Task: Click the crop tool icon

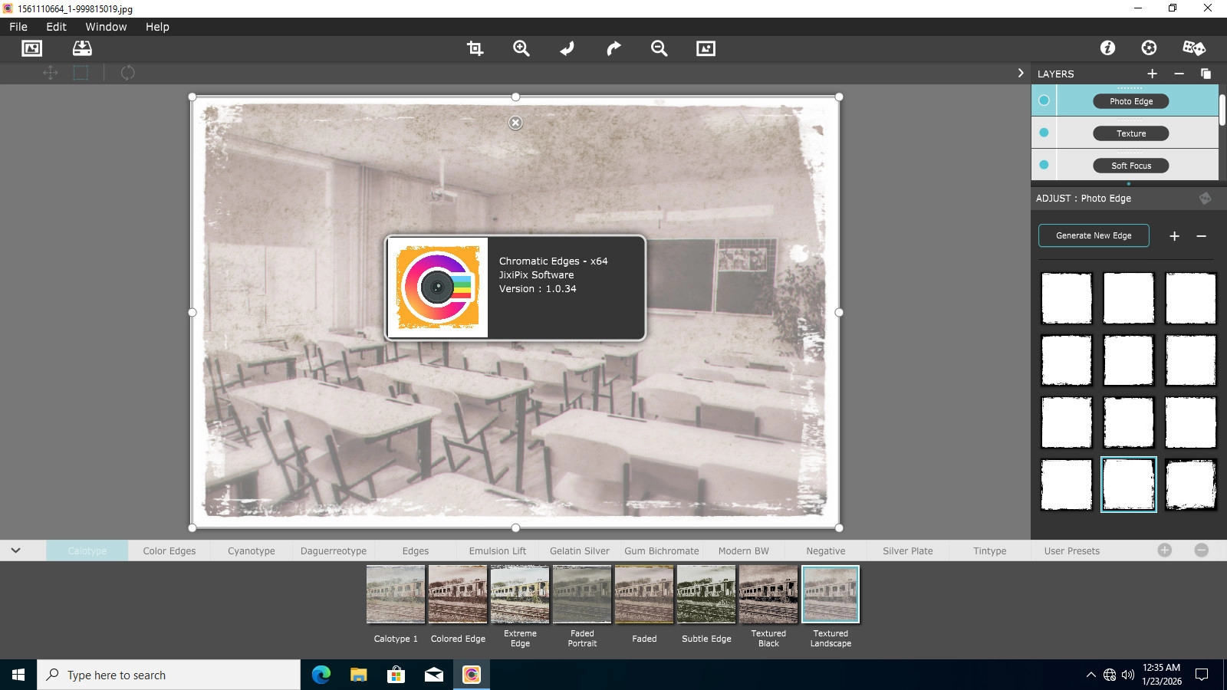Action: tap(475, 48)
